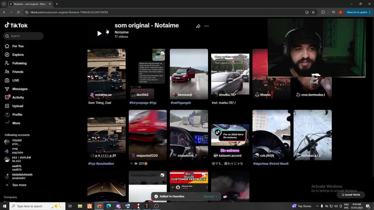Viewport: 374px width, 210px height.
Task: Open otabekovic_7 video thumbnail
Action: click(x=189, y=135)
